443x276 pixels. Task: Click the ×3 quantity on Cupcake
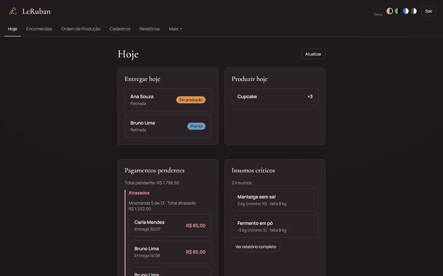click(x=310, y=97)
